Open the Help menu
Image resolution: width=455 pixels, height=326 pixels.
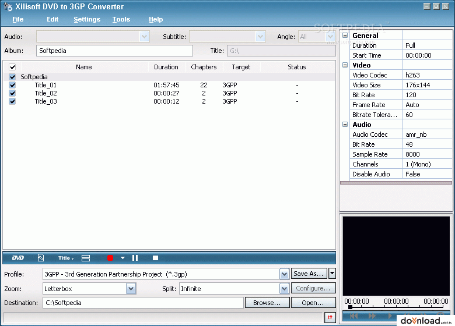[x=156, y=19]
